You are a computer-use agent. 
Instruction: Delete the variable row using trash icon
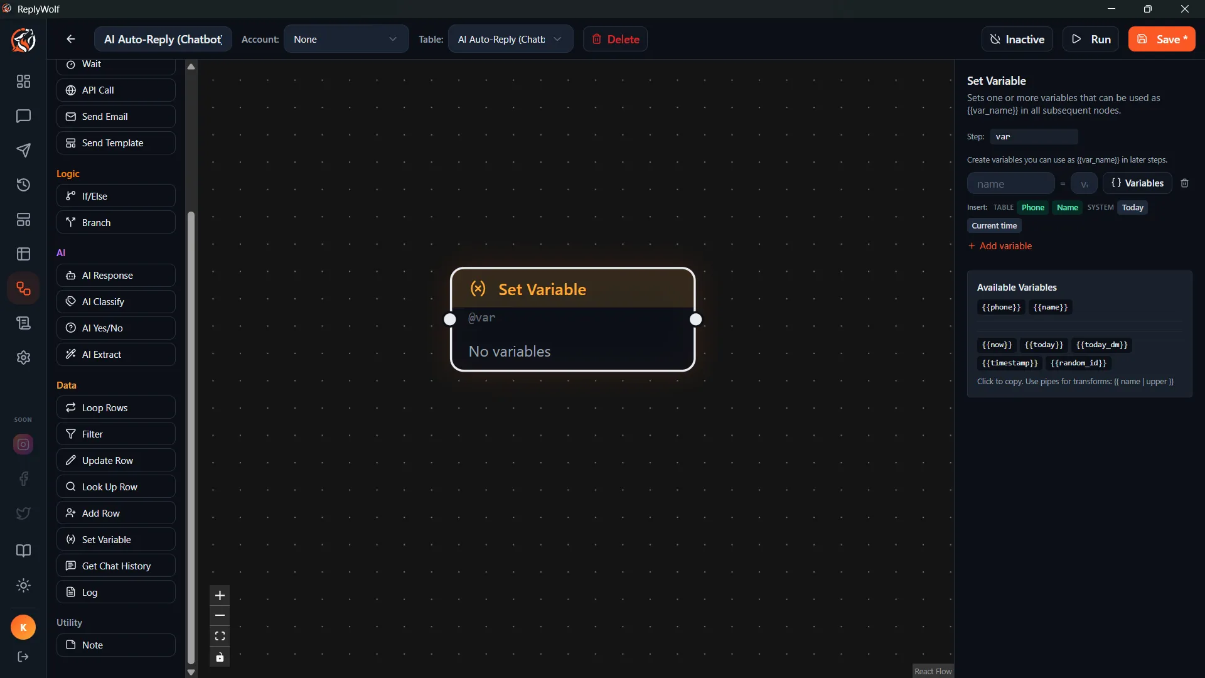(1184, 183)
